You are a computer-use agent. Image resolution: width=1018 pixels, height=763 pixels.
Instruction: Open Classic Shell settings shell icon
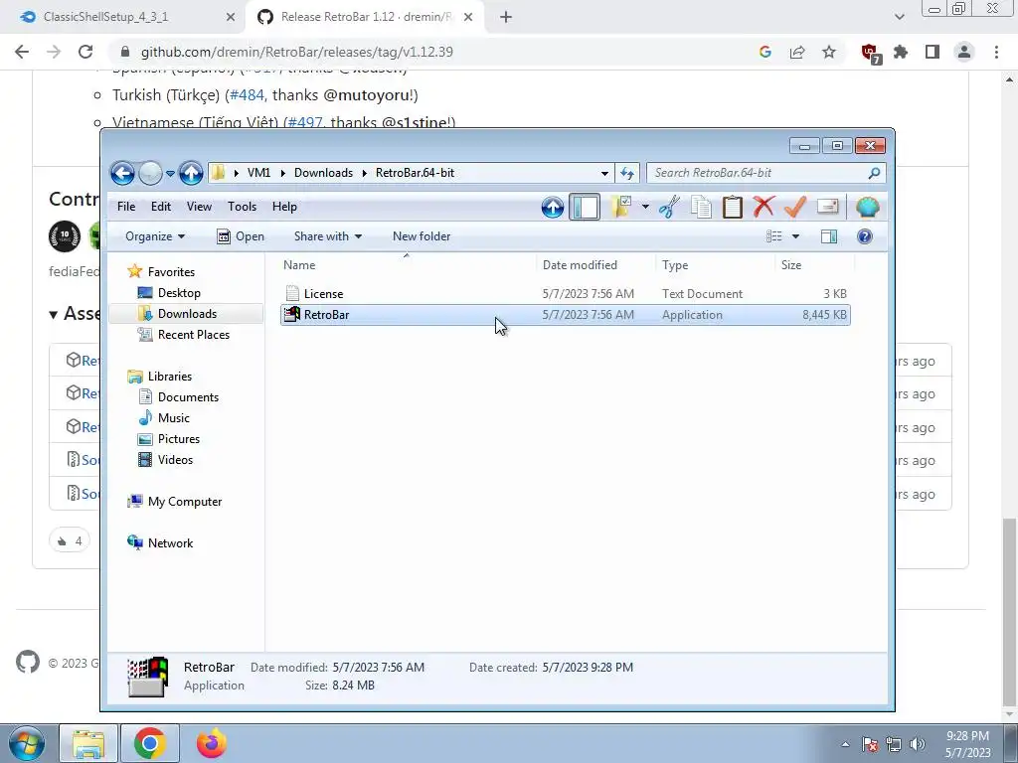pos(867,207)
